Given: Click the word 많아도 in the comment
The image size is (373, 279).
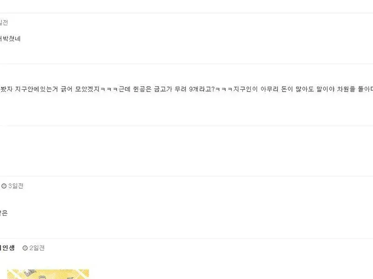Looking at the screenshot, I should coord(304,89).
